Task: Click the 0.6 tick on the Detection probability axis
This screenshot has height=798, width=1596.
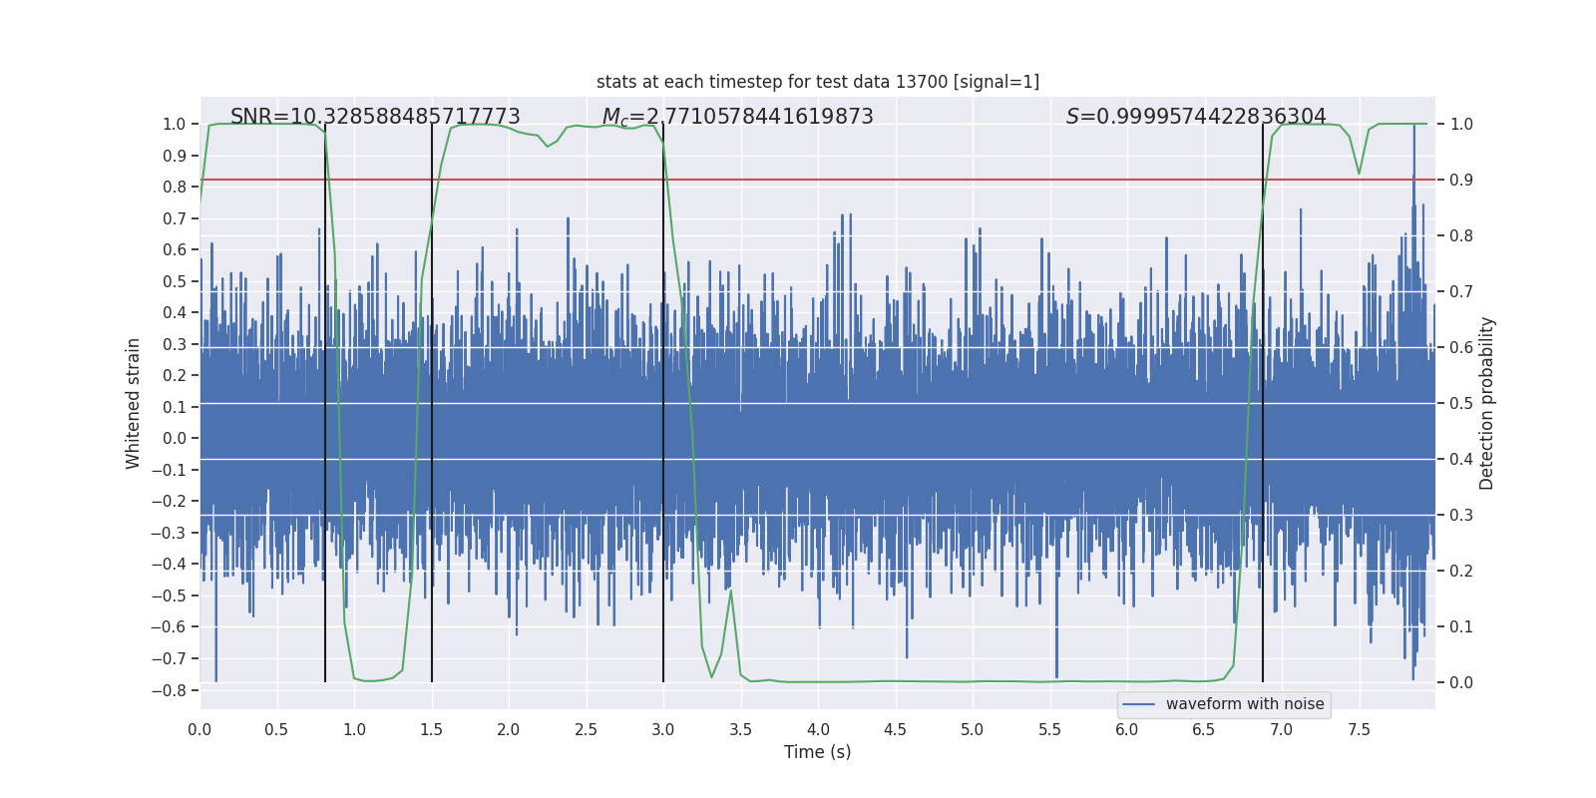Action: tap(1461, 347)
